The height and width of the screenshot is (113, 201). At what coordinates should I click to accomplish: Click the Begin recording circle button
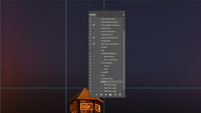[101, 95]
